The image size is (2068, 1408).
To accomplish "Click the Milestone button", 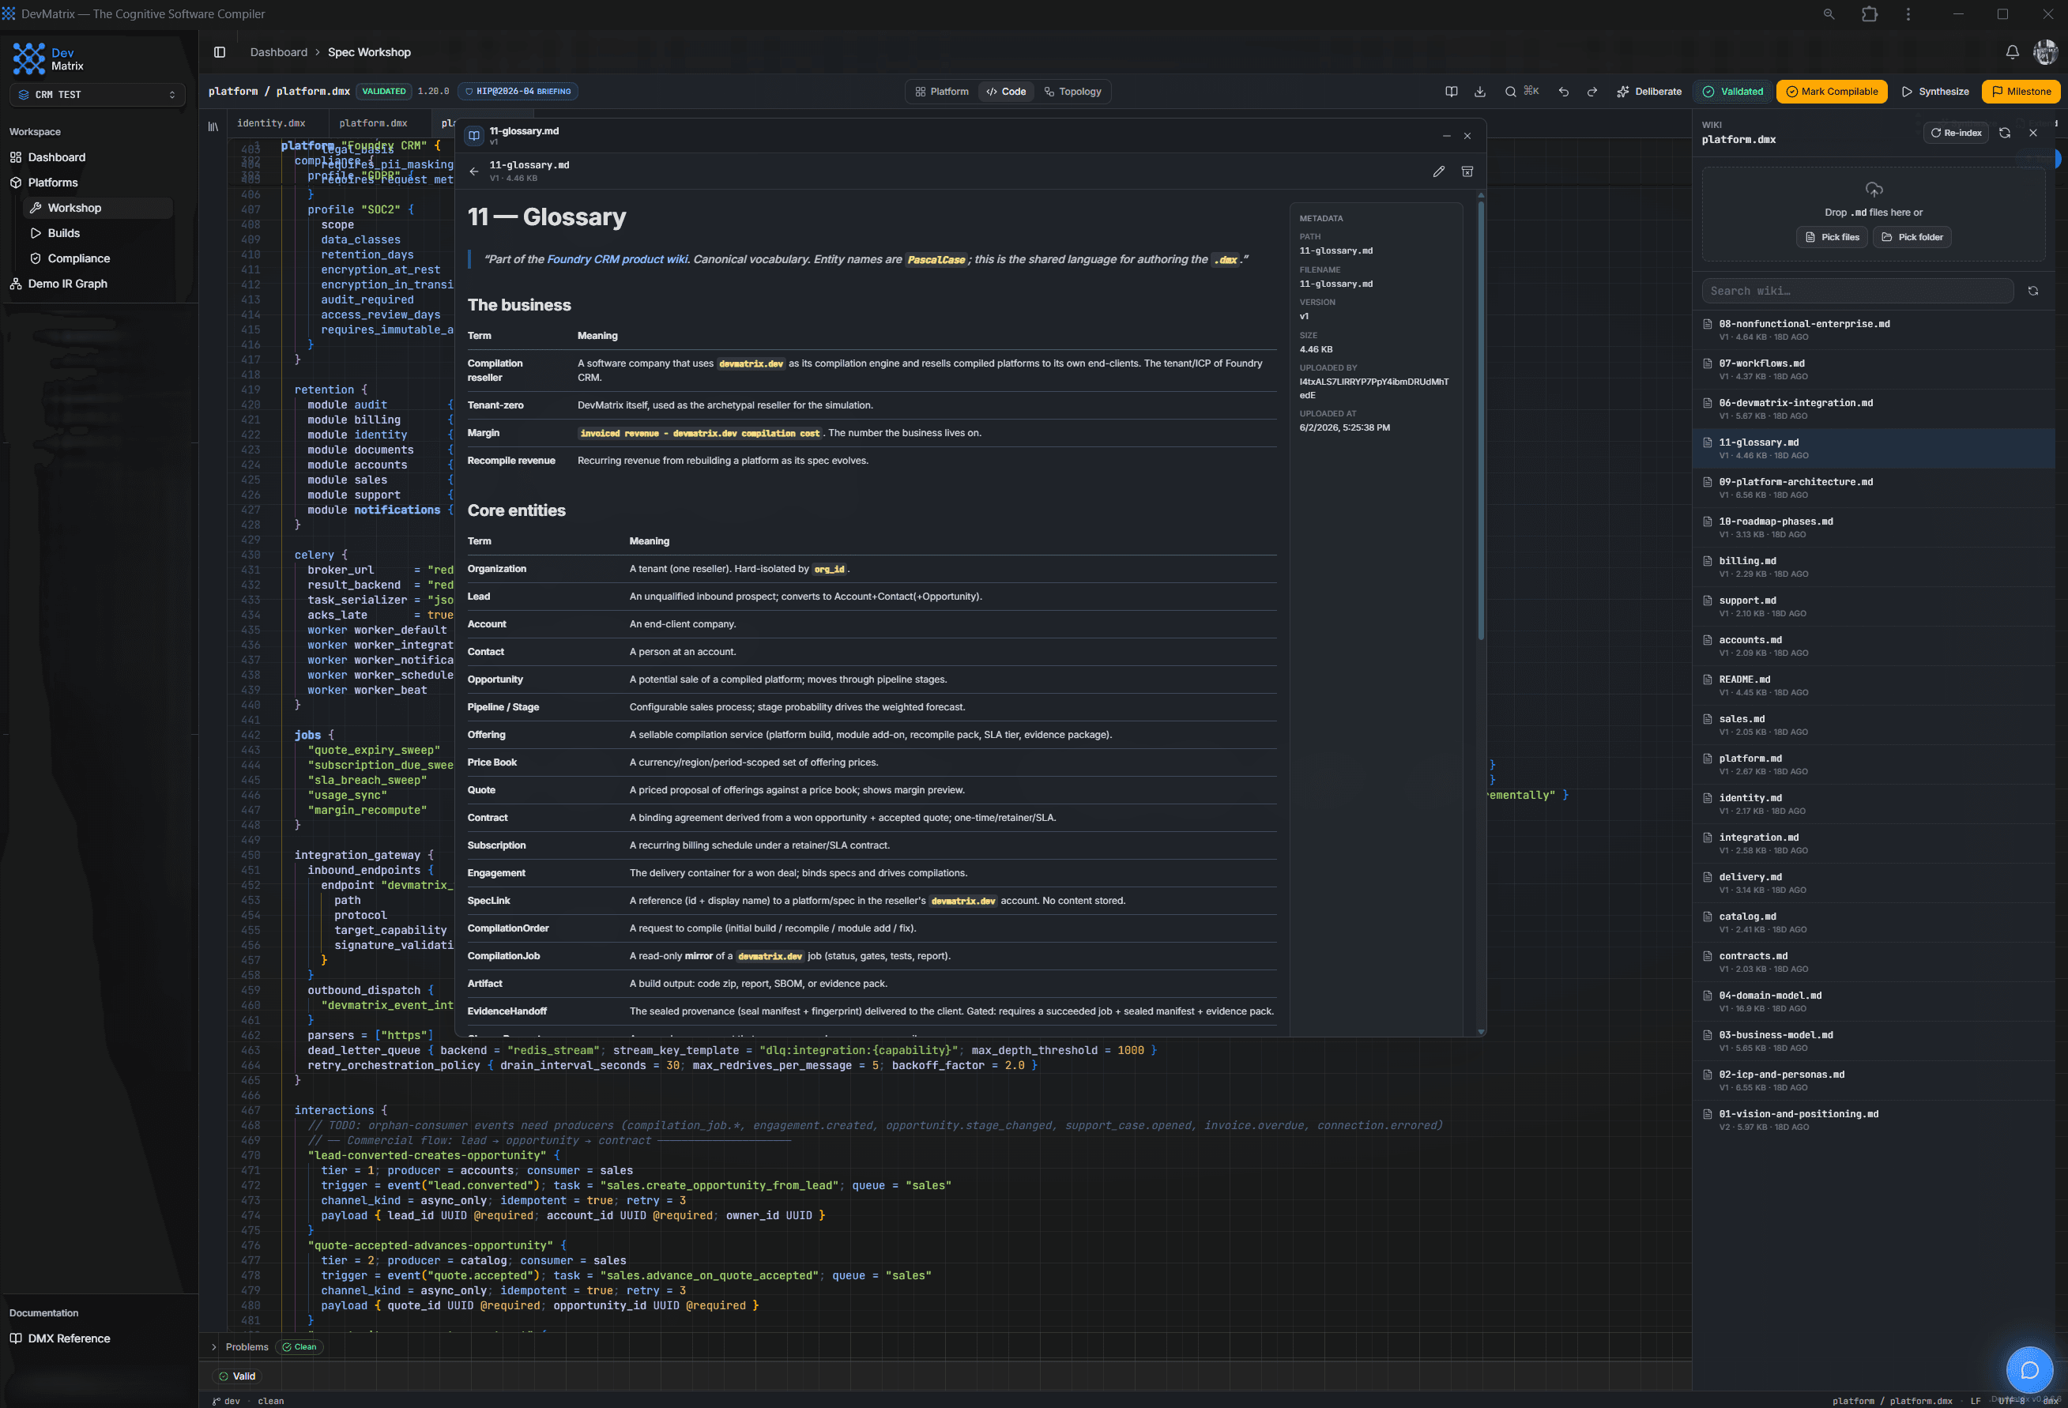I will tap(2021, 92).
